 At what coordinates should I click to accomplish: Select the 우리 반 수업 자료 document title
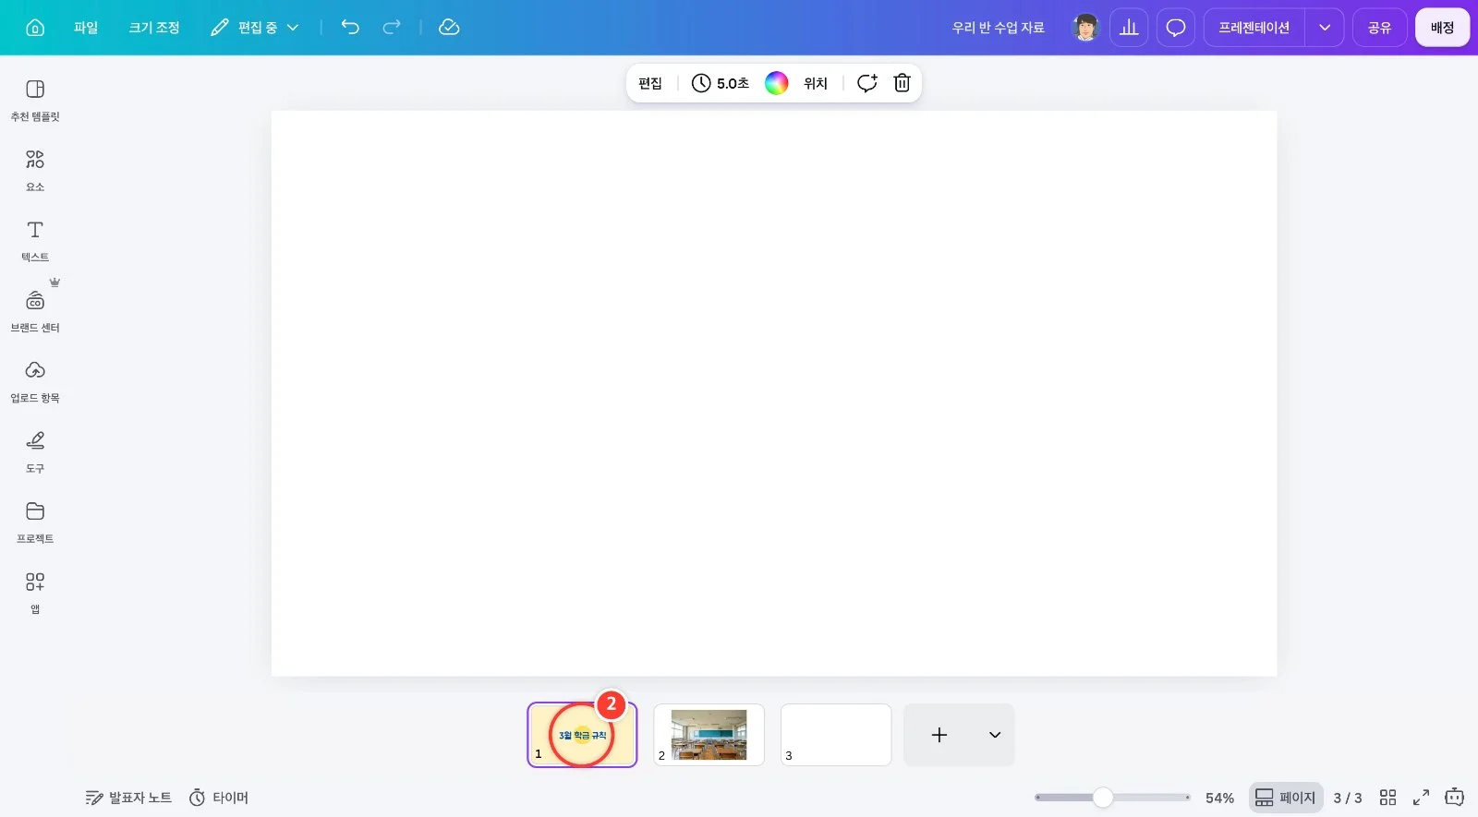[999, 28]
